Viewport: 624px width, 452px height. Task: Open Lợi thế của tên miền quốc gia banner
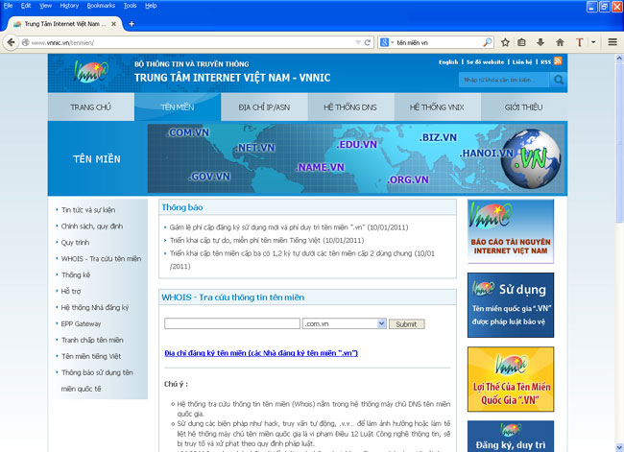(x=511, y=379)
